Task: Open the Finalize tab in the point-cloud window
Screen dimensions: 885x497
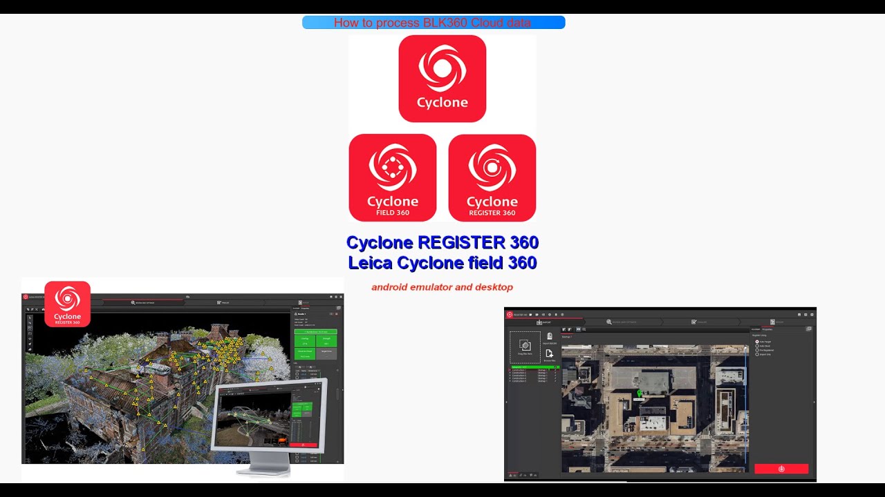Action: pyautogui.click(x=223, y=302)
